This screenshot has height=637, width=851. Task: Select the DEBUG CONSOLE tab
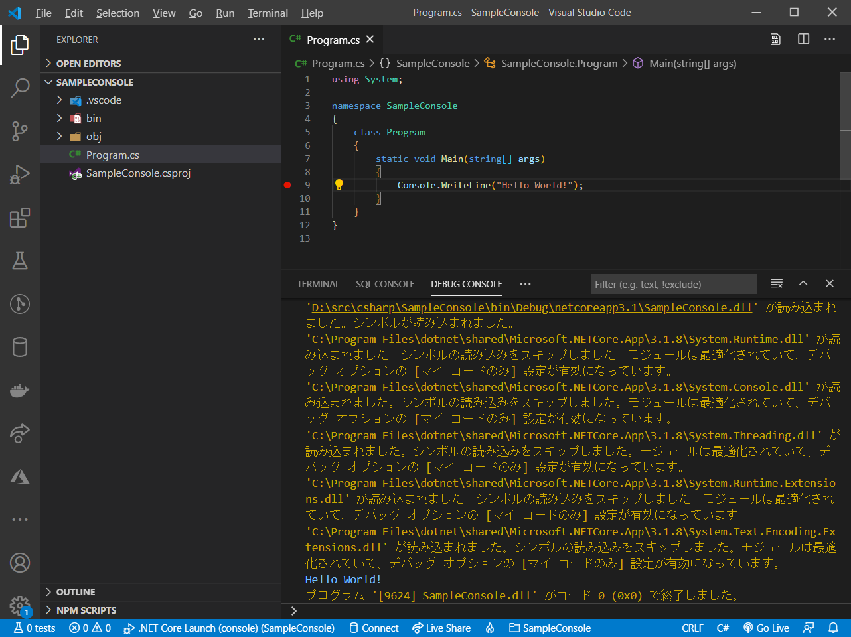click(467, 284)
